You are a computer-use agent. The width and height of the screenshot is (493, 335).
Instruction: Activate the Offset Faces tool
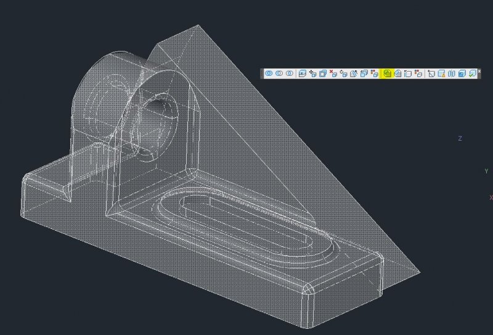coord(323,73)
